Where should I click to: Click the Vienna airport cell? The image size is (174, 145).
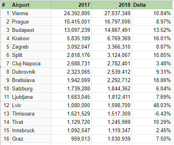coord(31,13)
